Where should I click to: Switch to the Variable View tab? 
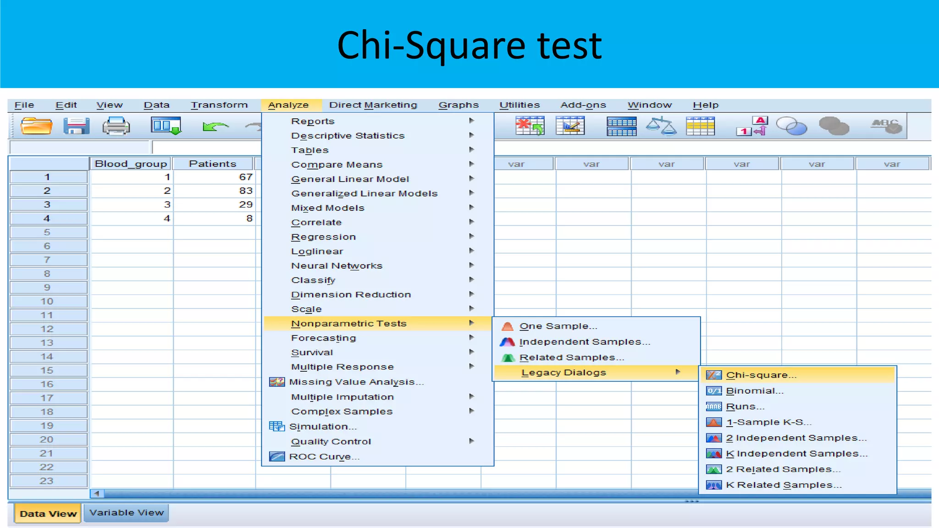[127, 513]
